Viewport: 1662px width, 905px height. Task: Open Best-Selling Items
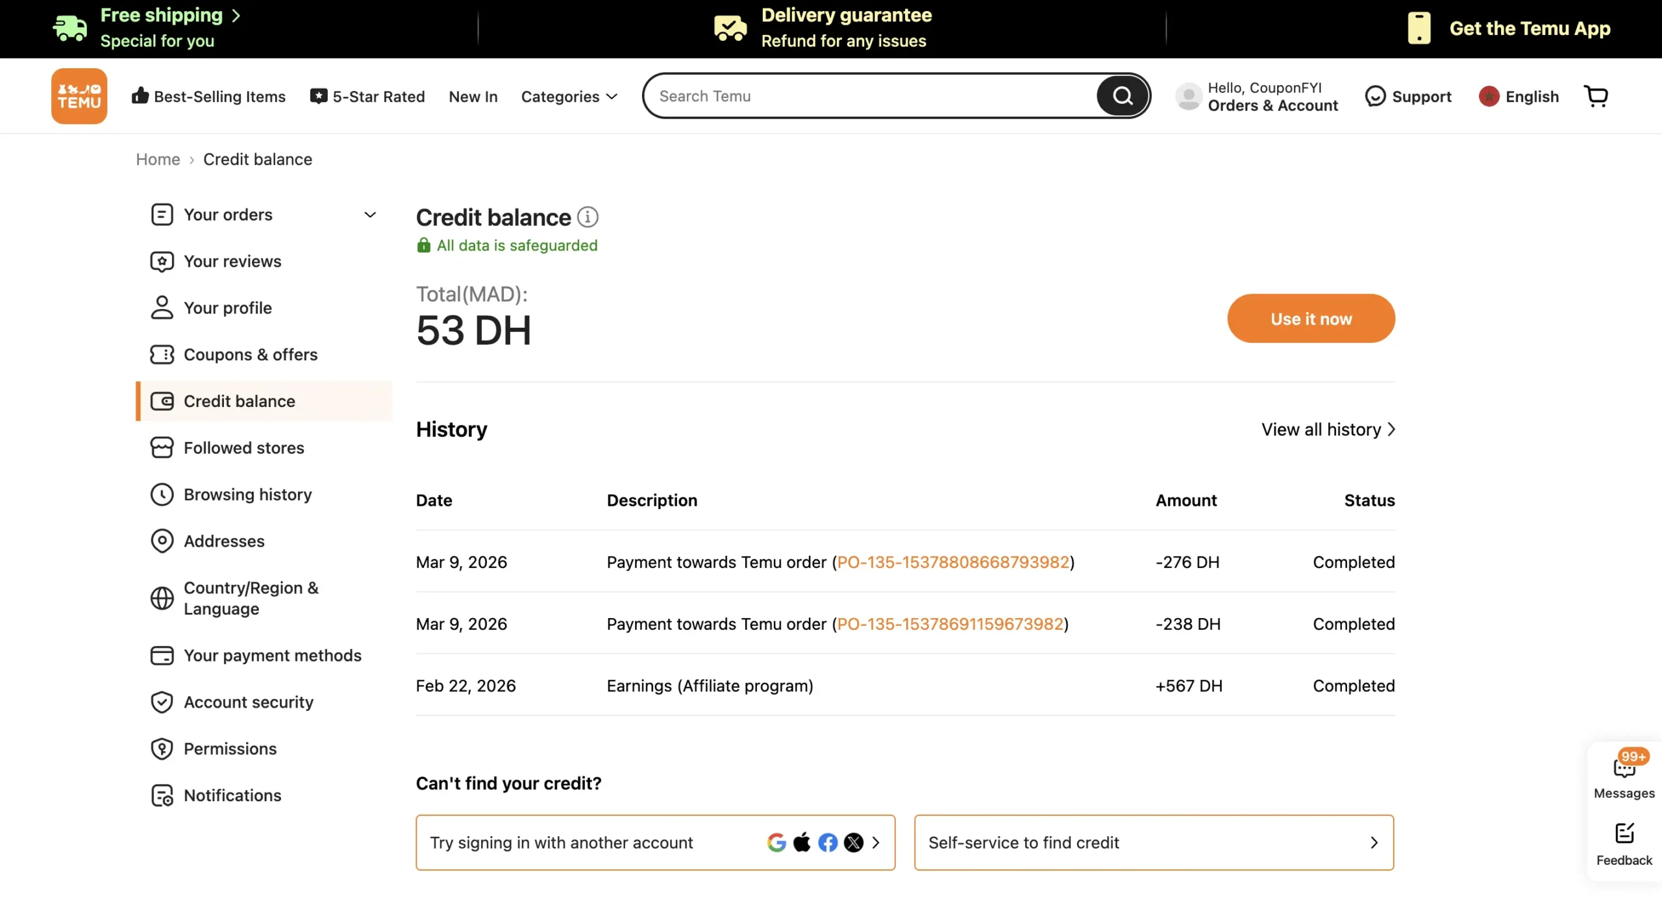tap(208, 96)
